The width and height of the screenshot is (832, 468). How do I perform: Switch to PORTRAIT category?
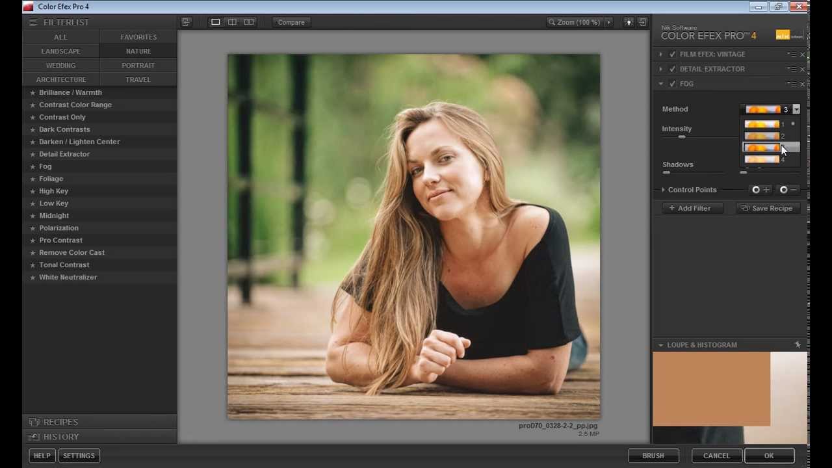tap(138, 66)
